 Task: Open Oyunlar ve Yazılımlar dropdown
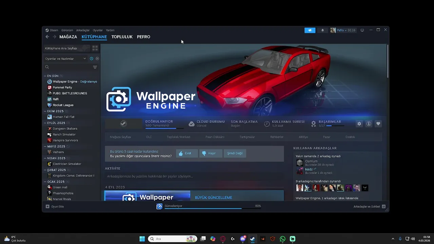click(65, 59)
